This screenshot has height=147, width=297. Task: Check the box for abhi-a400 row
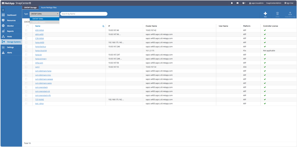(x=26, y=34)
